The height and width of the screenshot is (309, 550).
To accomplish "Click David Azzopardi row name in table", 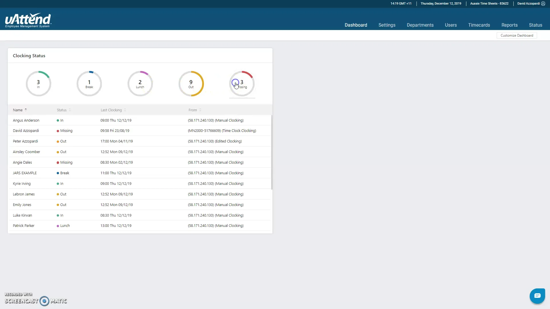I will tap(26, 130).
